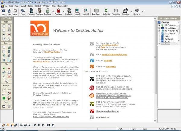The image size is (181, 131).
Task: Click the Buttons toolbar icon
Action: (x=137, y=12)
